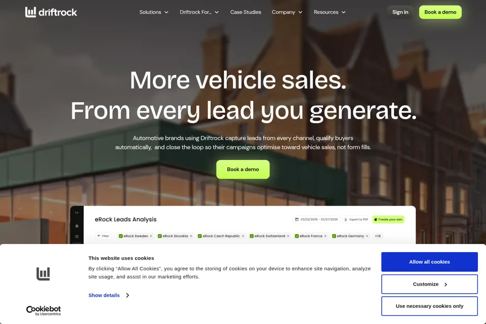Click Create your own button
The height and width of the screenshot is (324, 486).
coord(388,219)
